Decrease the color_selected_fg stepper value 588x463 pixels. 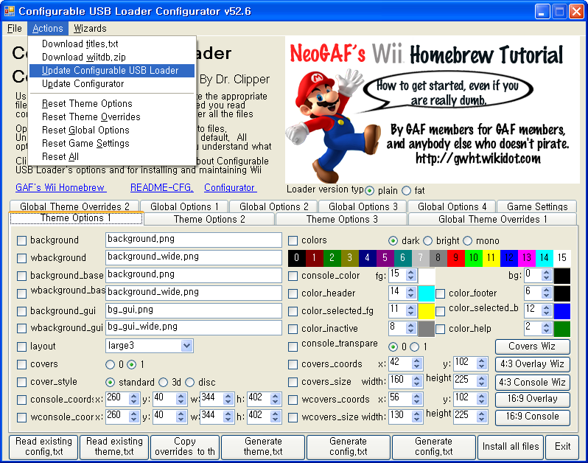(411, 313)
